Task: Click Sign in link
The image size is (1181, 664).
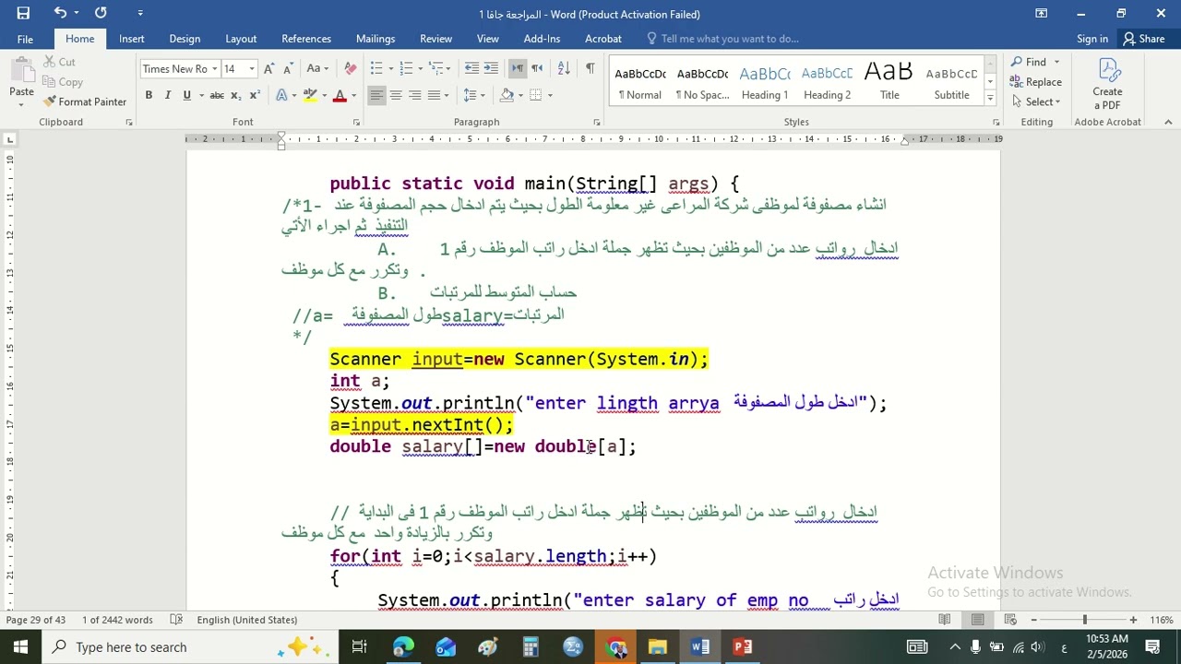Action: (x=1092, y=39)
